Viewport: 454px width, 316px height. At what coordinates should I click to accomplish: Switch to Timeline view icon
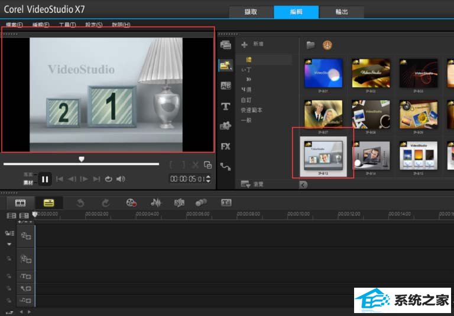(x=48, y=203)
